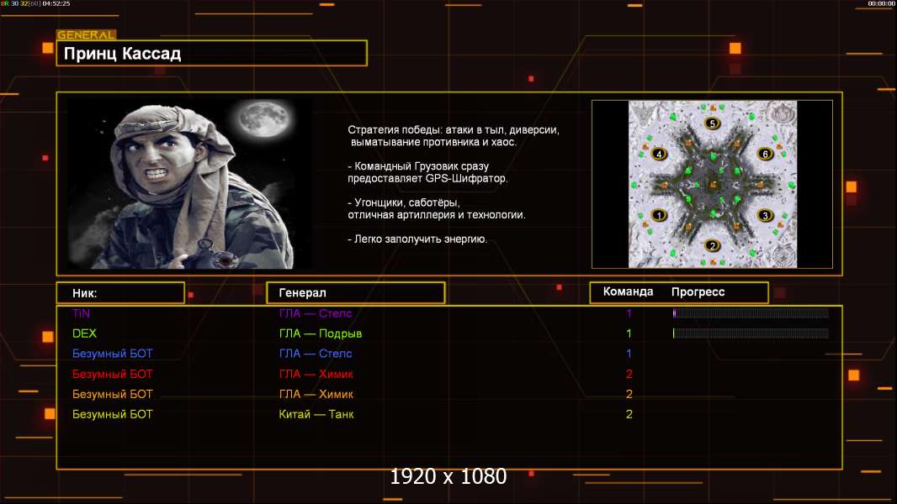Screen dimensions: 897x504
Task: Click the GENERAL label tag
Action: coord(87,34)
